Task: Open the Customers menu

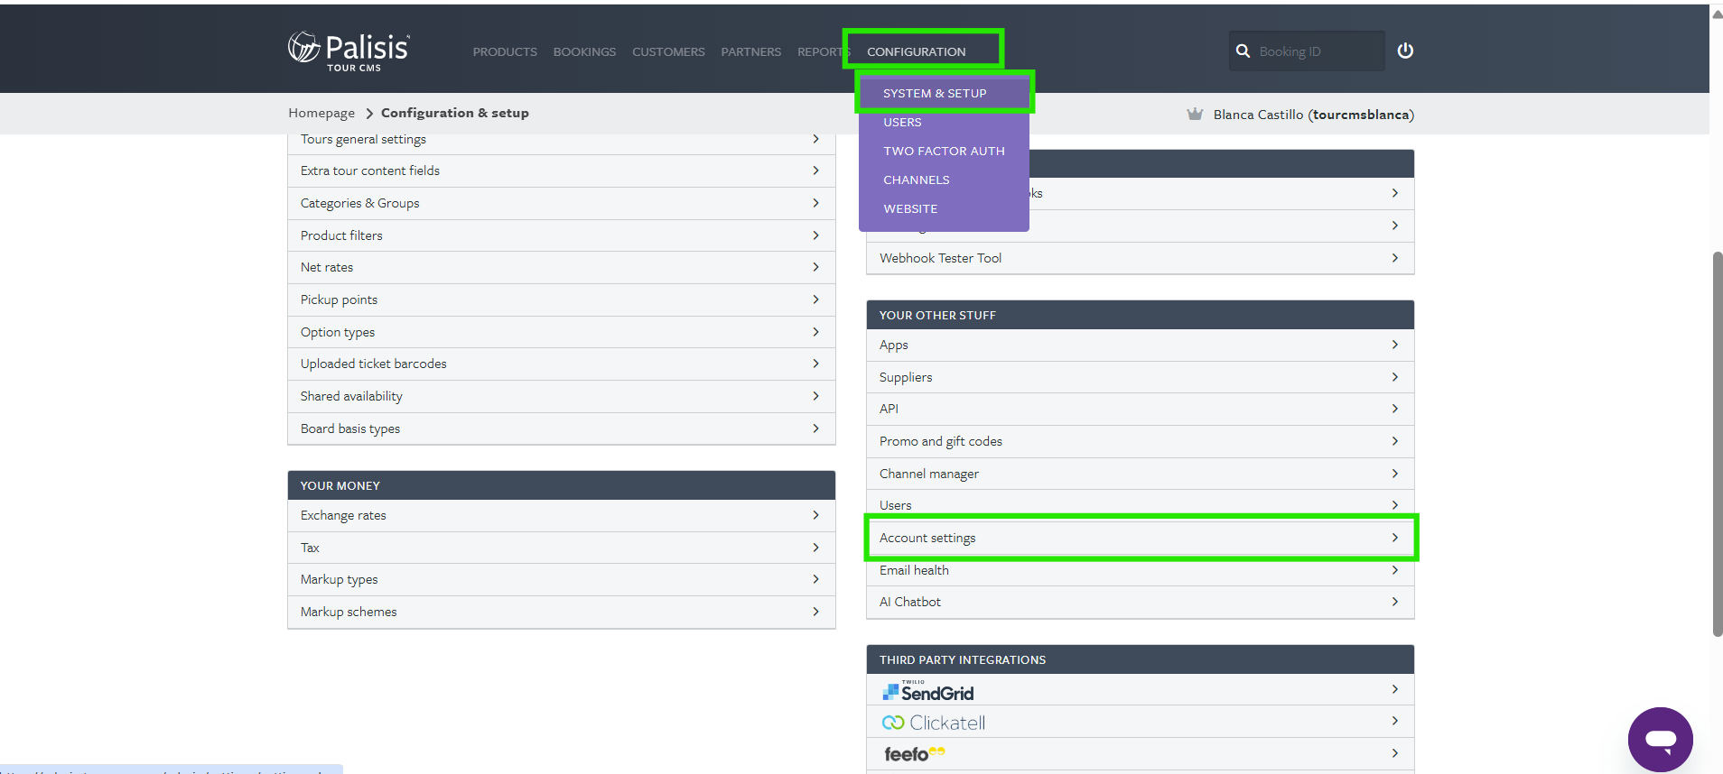Action: coord(668,52)
